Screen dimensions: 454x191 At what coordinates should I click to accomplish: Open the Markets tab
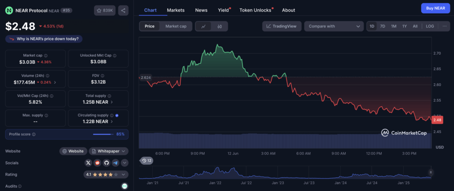(176, 10)
